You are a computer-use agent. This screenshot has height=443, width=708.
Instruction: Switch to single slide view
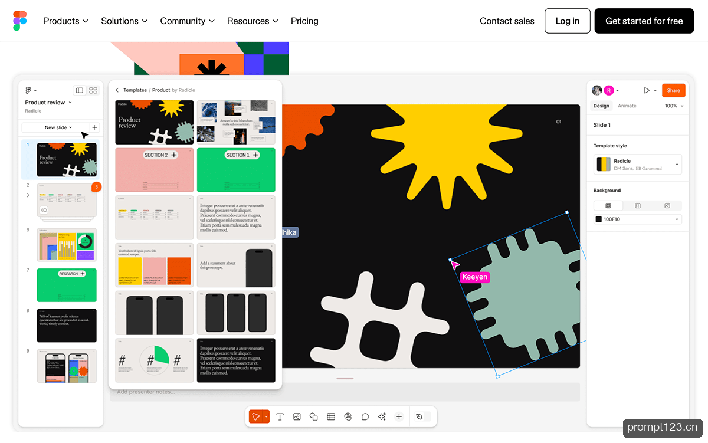(x=80, y=90)
